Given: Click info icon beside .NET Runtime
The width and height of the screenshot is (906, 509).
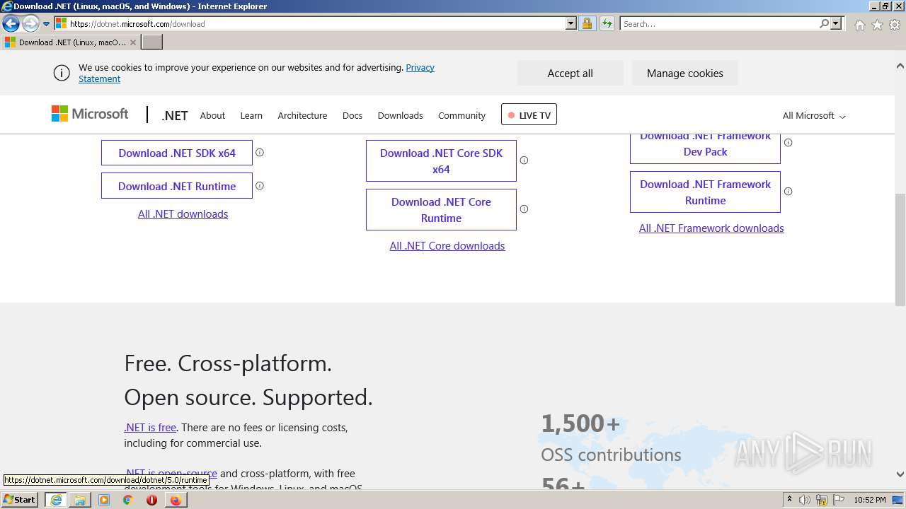Looking at the screenshot, I should point(260,186).
